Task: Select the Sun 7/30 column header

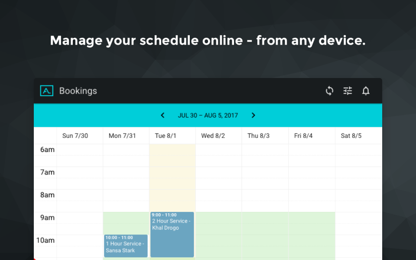Action: click(75, 136)
